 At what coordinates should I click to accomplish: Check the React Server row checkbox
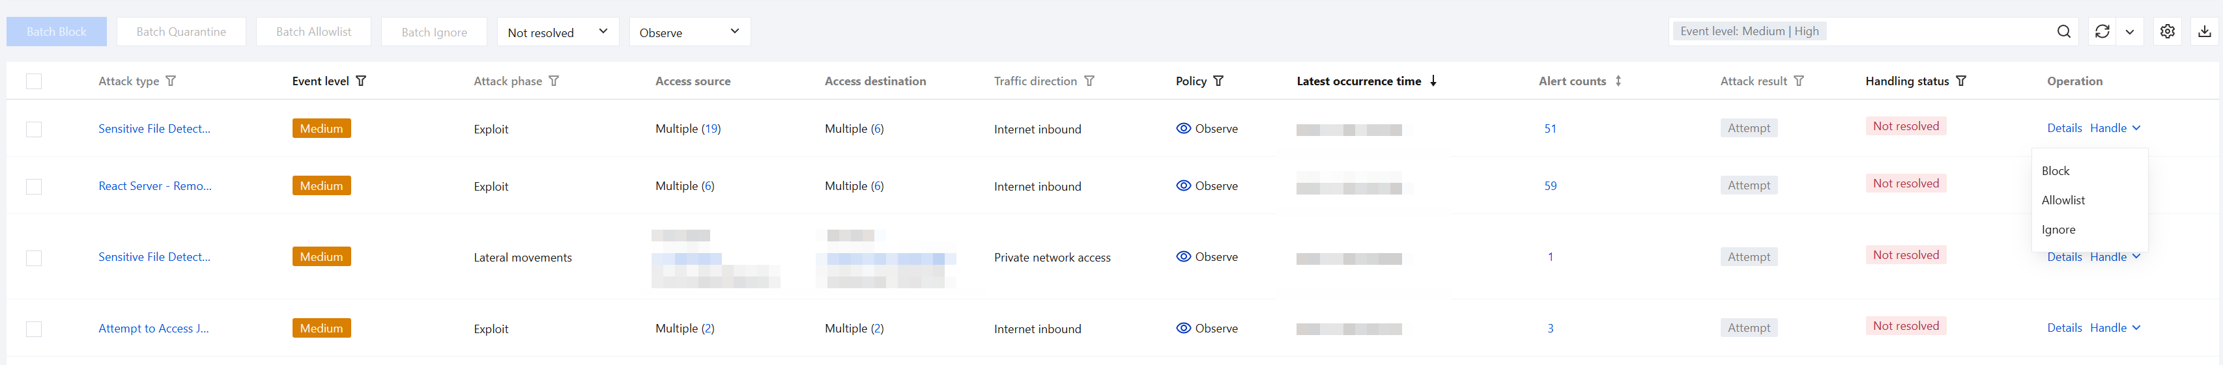click(34, 187)
